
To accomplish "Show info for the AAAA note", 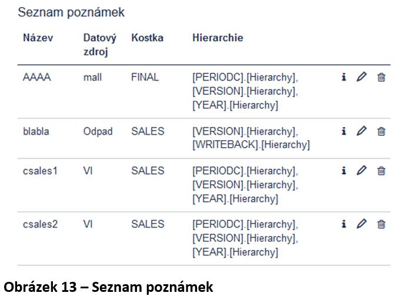I will coord(344,77).
